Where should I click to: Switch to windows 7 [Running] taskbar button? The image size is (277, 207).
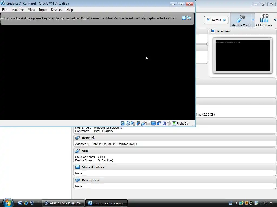(107, 203)
